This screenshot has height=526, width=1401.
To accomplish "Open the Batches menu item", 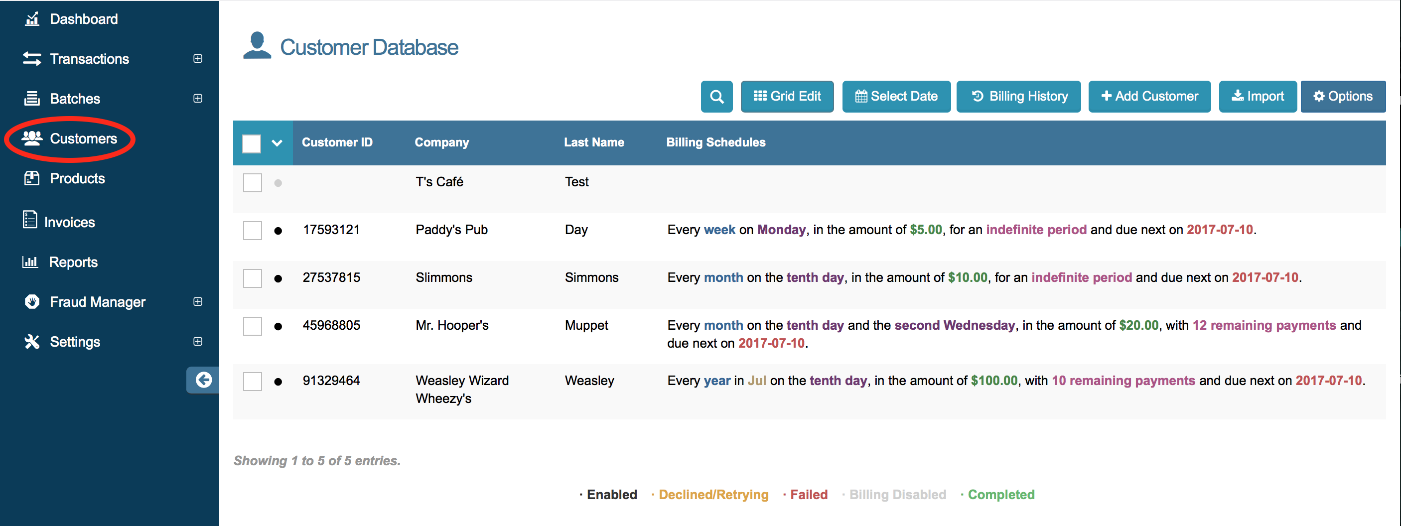I will [x=75, y=99].
